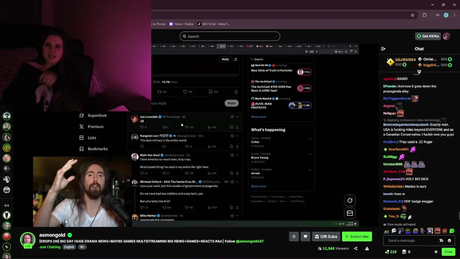This screenshot has height=259, width=460.
Task: Open the options dots for Bryce Young trend
Action: tap(310, 154)
